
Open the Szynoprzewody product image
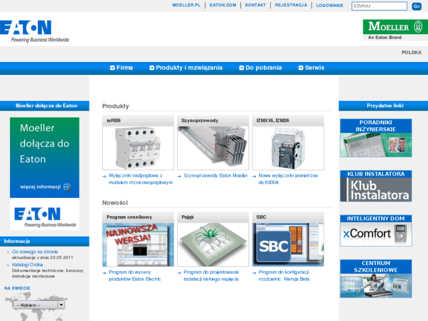213,148
